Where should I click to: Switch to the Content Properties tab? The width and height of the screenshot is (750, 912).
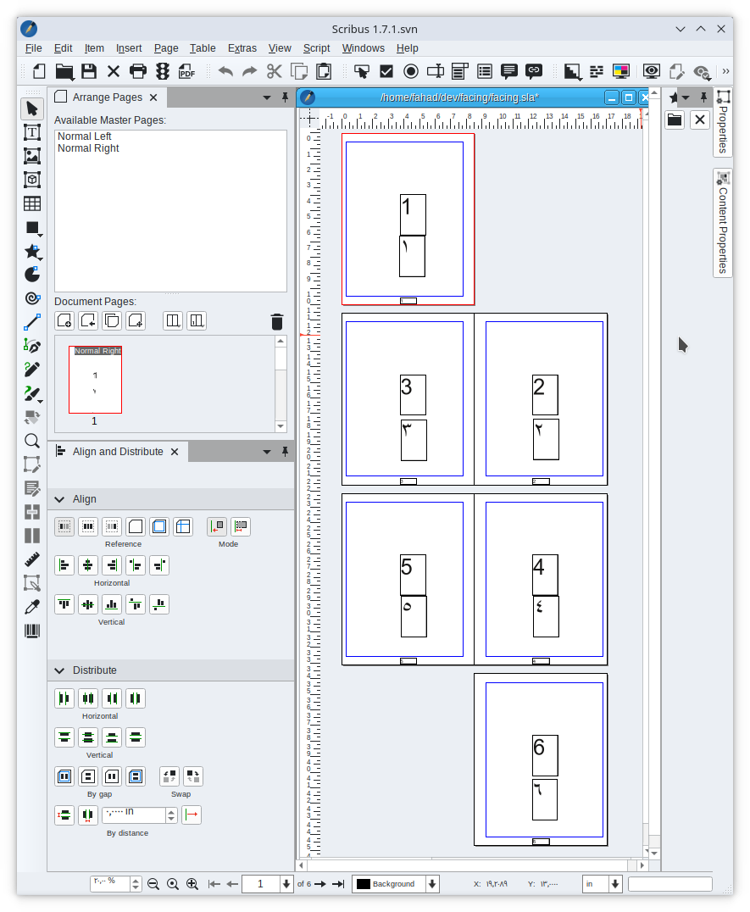click(x=723, y=223)
